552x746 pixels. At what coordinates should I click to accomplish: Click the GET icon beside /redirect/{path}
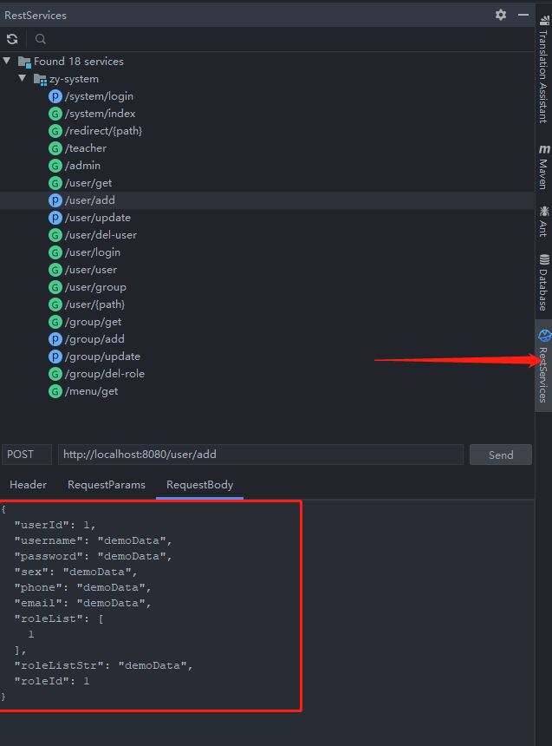[55, 131]
